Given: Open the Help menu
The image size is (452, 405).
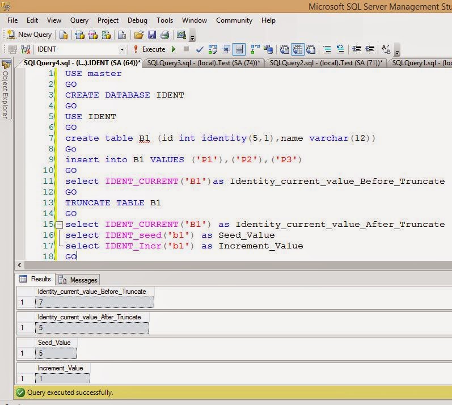Looking at the screenshot, I should 268,20.
